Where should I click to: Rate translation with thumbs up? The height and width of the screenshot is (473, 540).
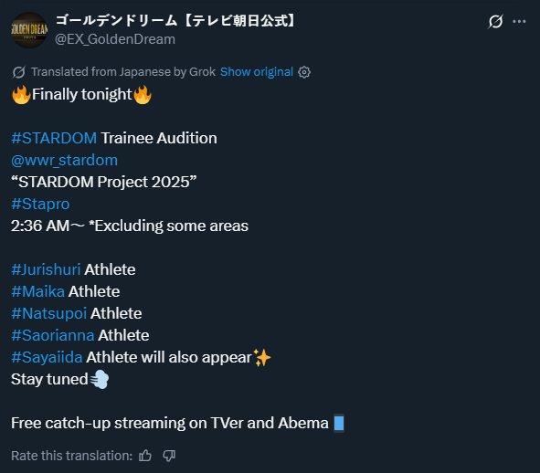[145, 456]
